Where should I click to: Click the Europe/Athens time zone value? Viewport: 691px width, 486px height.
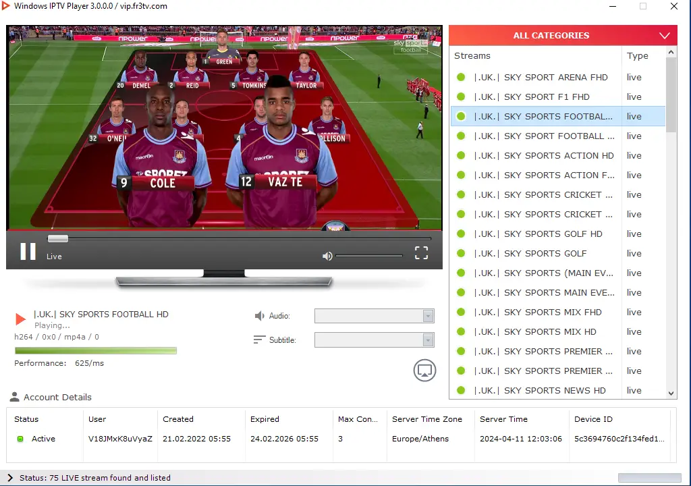point(420,439)
